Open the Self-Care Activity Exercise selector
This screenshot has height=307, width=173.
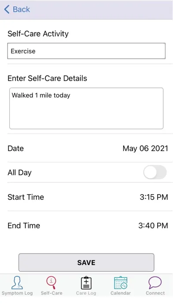[x=86, y=51]
